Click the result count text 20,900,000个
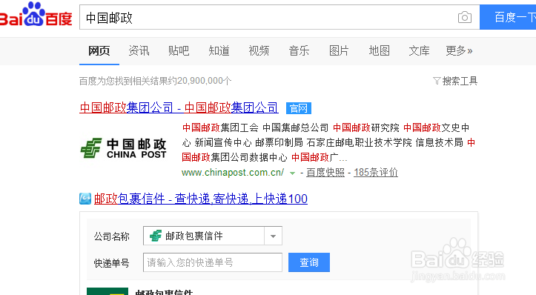Viewport: 536px width, 295px height. click(205, 81)
